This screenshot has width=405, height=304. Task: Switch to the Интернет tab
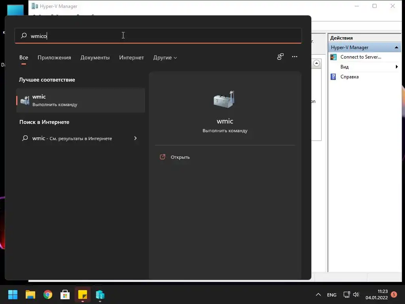click(131, 57)
